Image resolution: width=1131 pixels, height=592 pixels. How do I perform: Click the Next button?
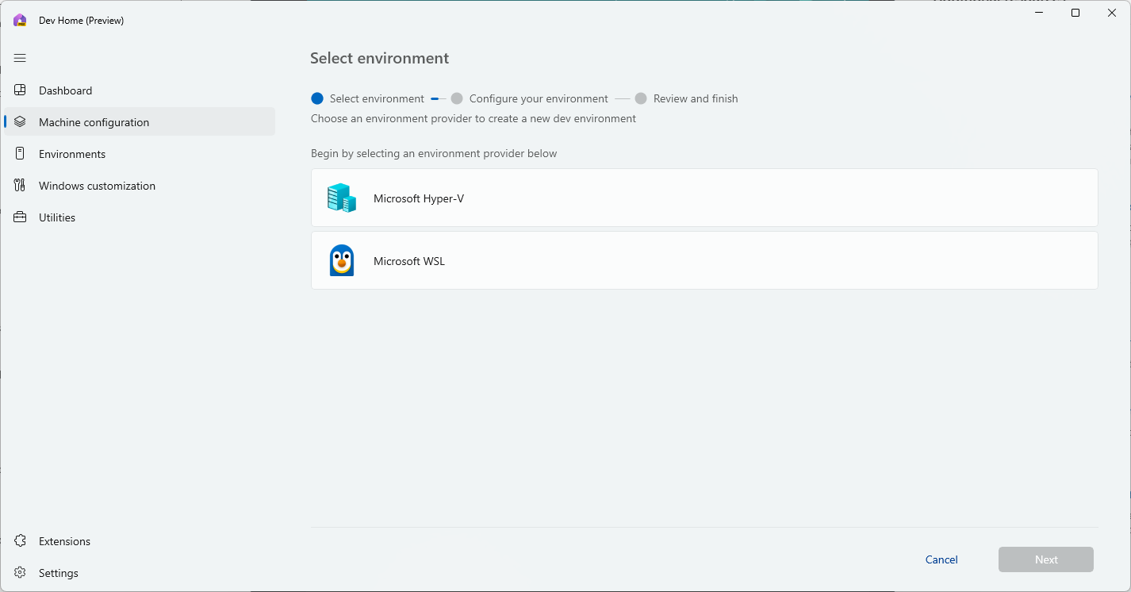coord(1046,559)
